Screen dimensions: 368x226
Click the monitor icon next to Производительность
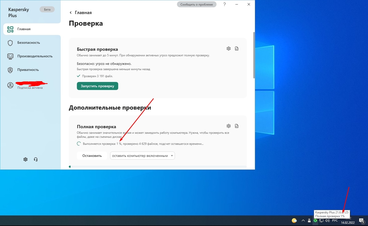click(10, 56)
